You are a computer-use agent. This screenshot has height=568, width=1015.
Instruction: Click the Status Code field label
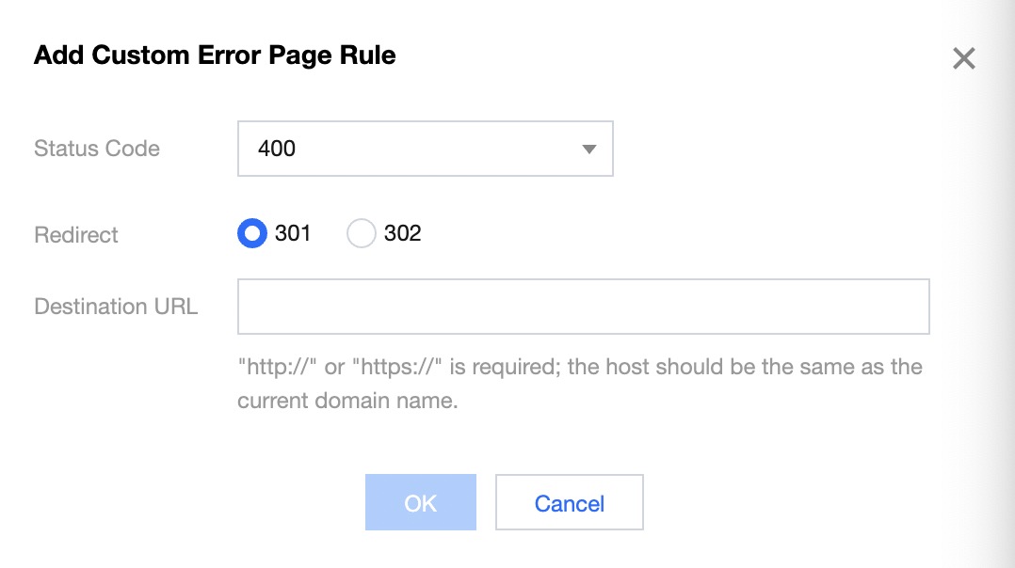pyautogui.click(x=97, y=149)
